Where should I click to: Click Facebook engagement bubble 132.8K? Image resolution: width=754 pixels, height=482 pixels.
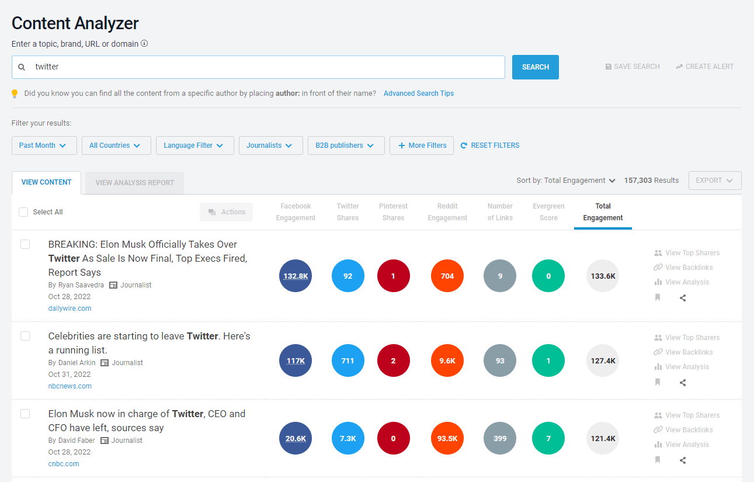pyautogui.click(x=296, y=276)
